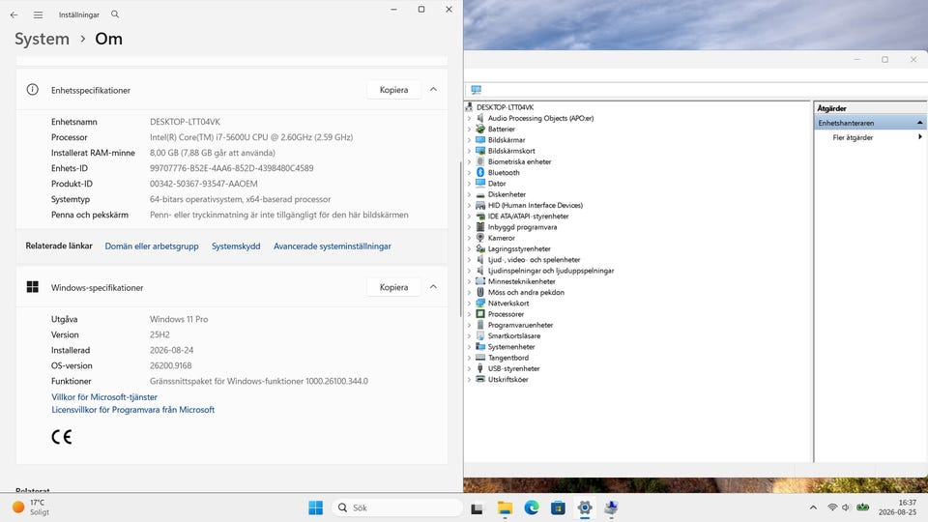Click the Diskenheter disk drive icon

480,194
